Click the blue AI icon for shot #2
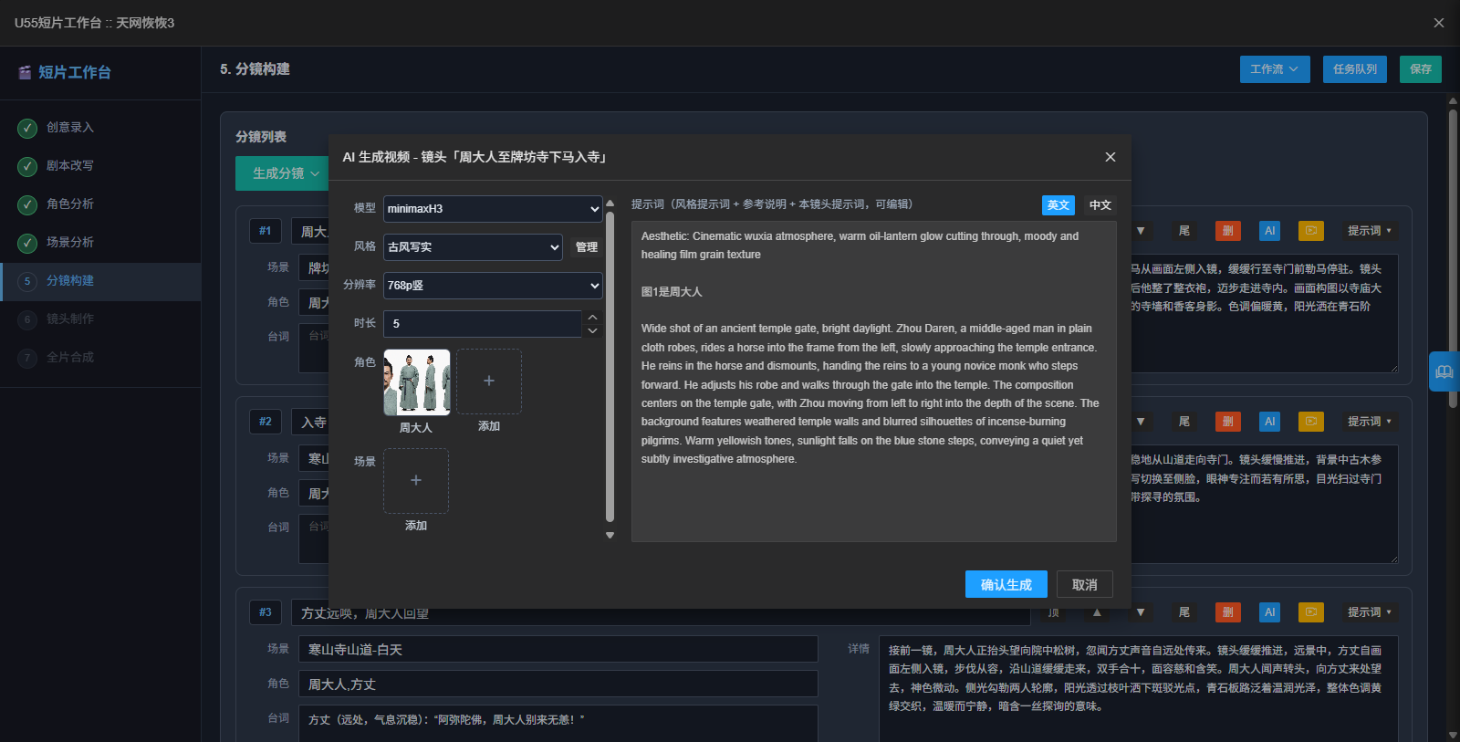The height and width of the screenshot is (742, 1460). [1269, 422]
